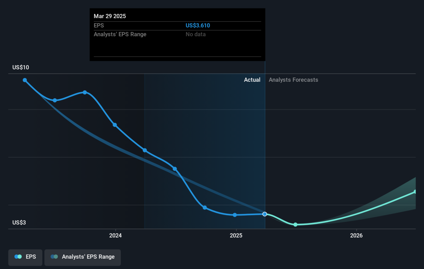Screen dimensions: 424x269
Task: Click the 2026 x-axis label
Action: [357, 236]
